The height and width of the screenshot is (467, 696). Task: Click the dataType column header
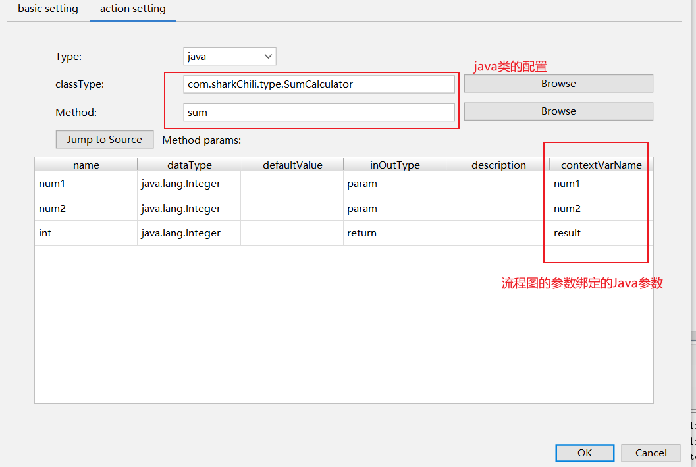(x=189, y=165)
